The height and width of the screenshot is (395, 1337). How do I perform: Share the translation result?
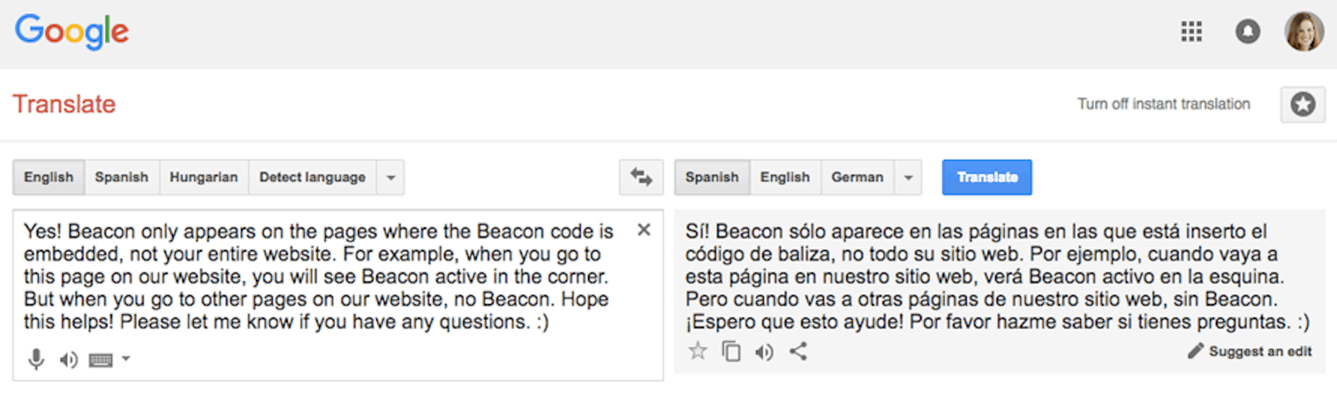pos(798,351)
